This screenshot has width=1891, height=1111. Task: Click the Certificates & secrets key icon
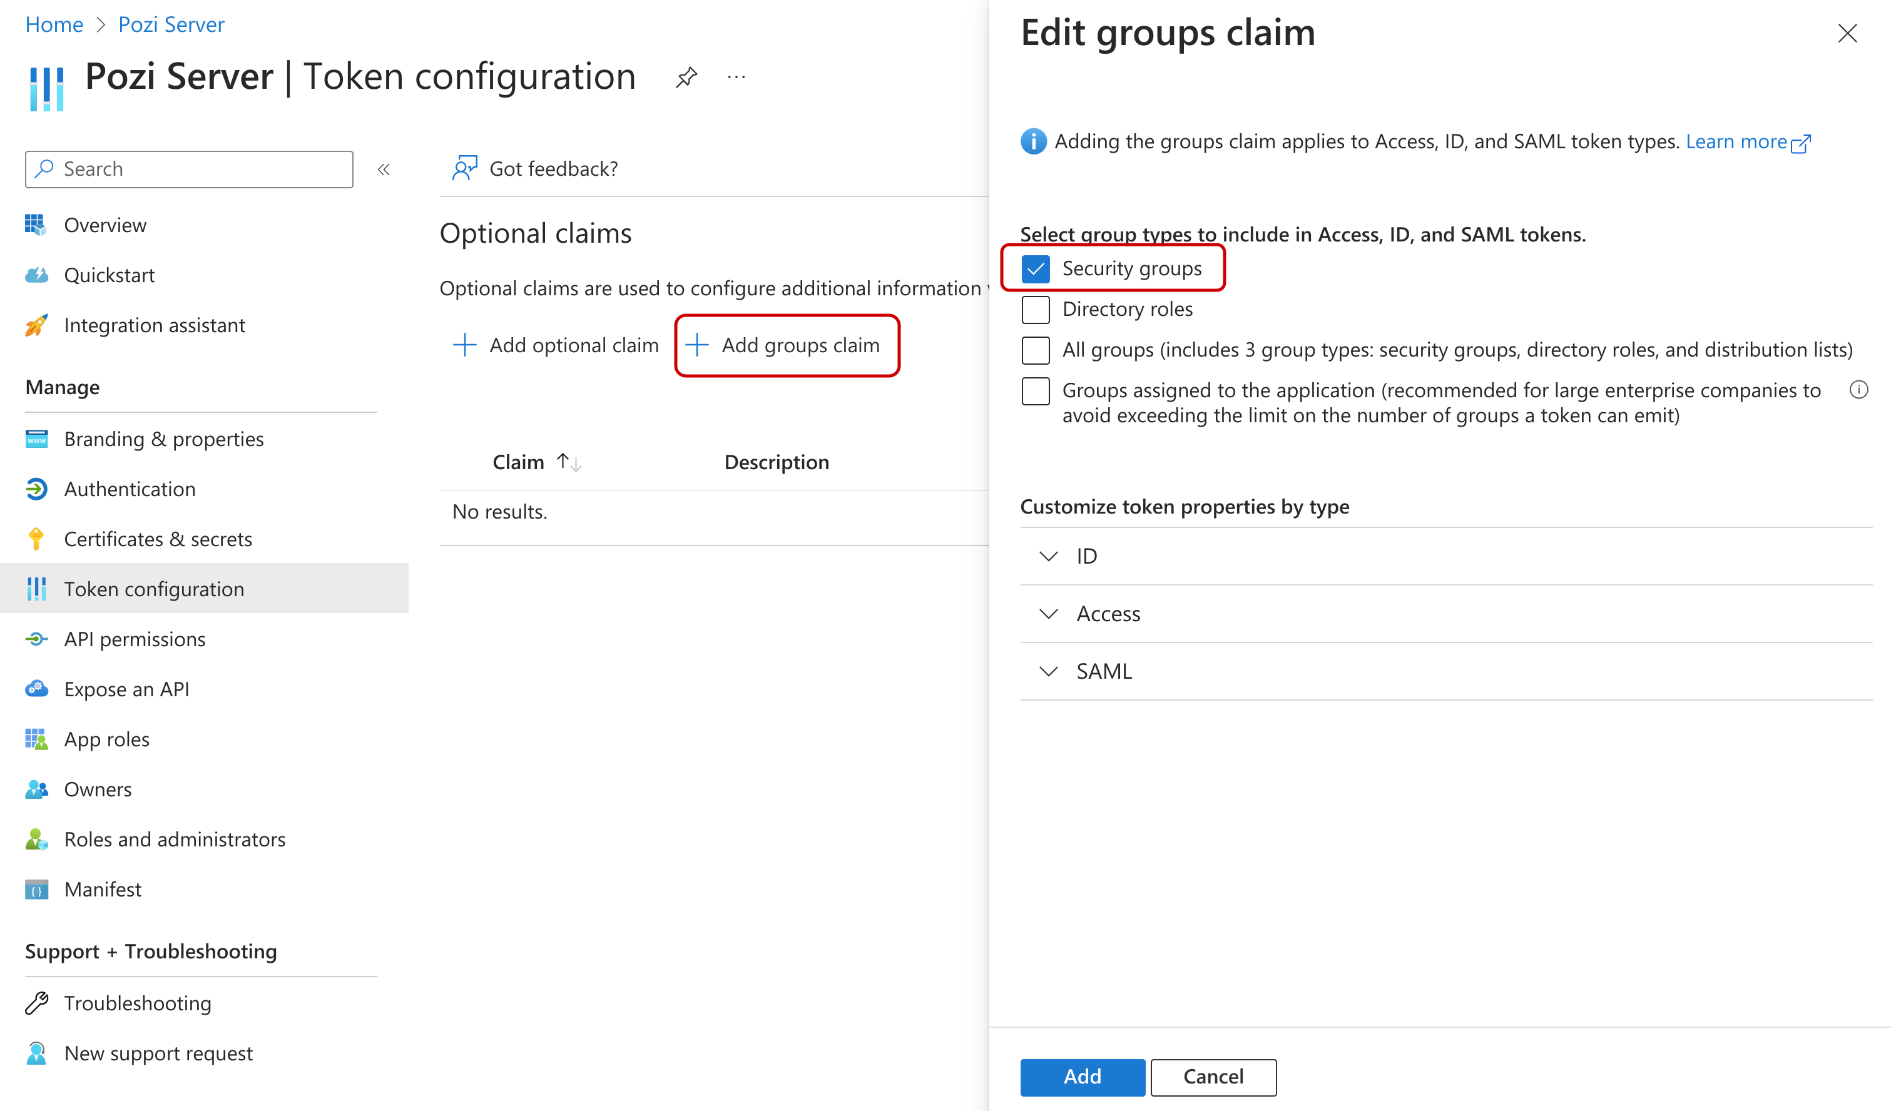tap(36, 539)
